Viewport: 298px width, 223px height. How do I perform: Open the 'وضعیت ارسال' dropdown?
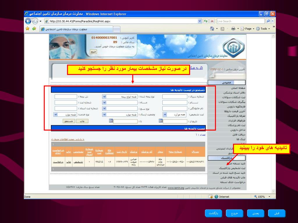pos(104,114)
